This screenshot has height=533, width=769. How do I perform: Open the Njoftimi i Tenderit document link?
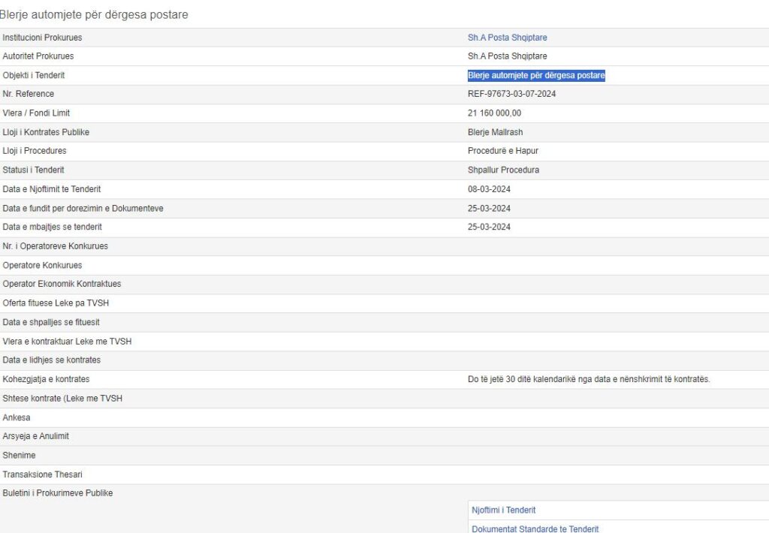tap(503, 510)
